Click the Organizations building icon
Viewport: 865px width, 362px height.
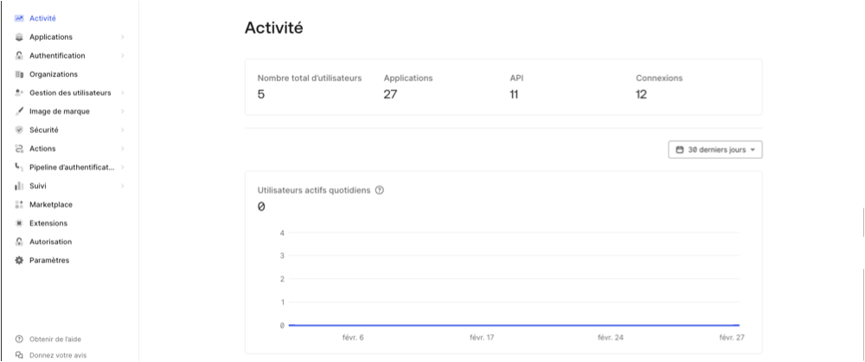click(19, 74)
